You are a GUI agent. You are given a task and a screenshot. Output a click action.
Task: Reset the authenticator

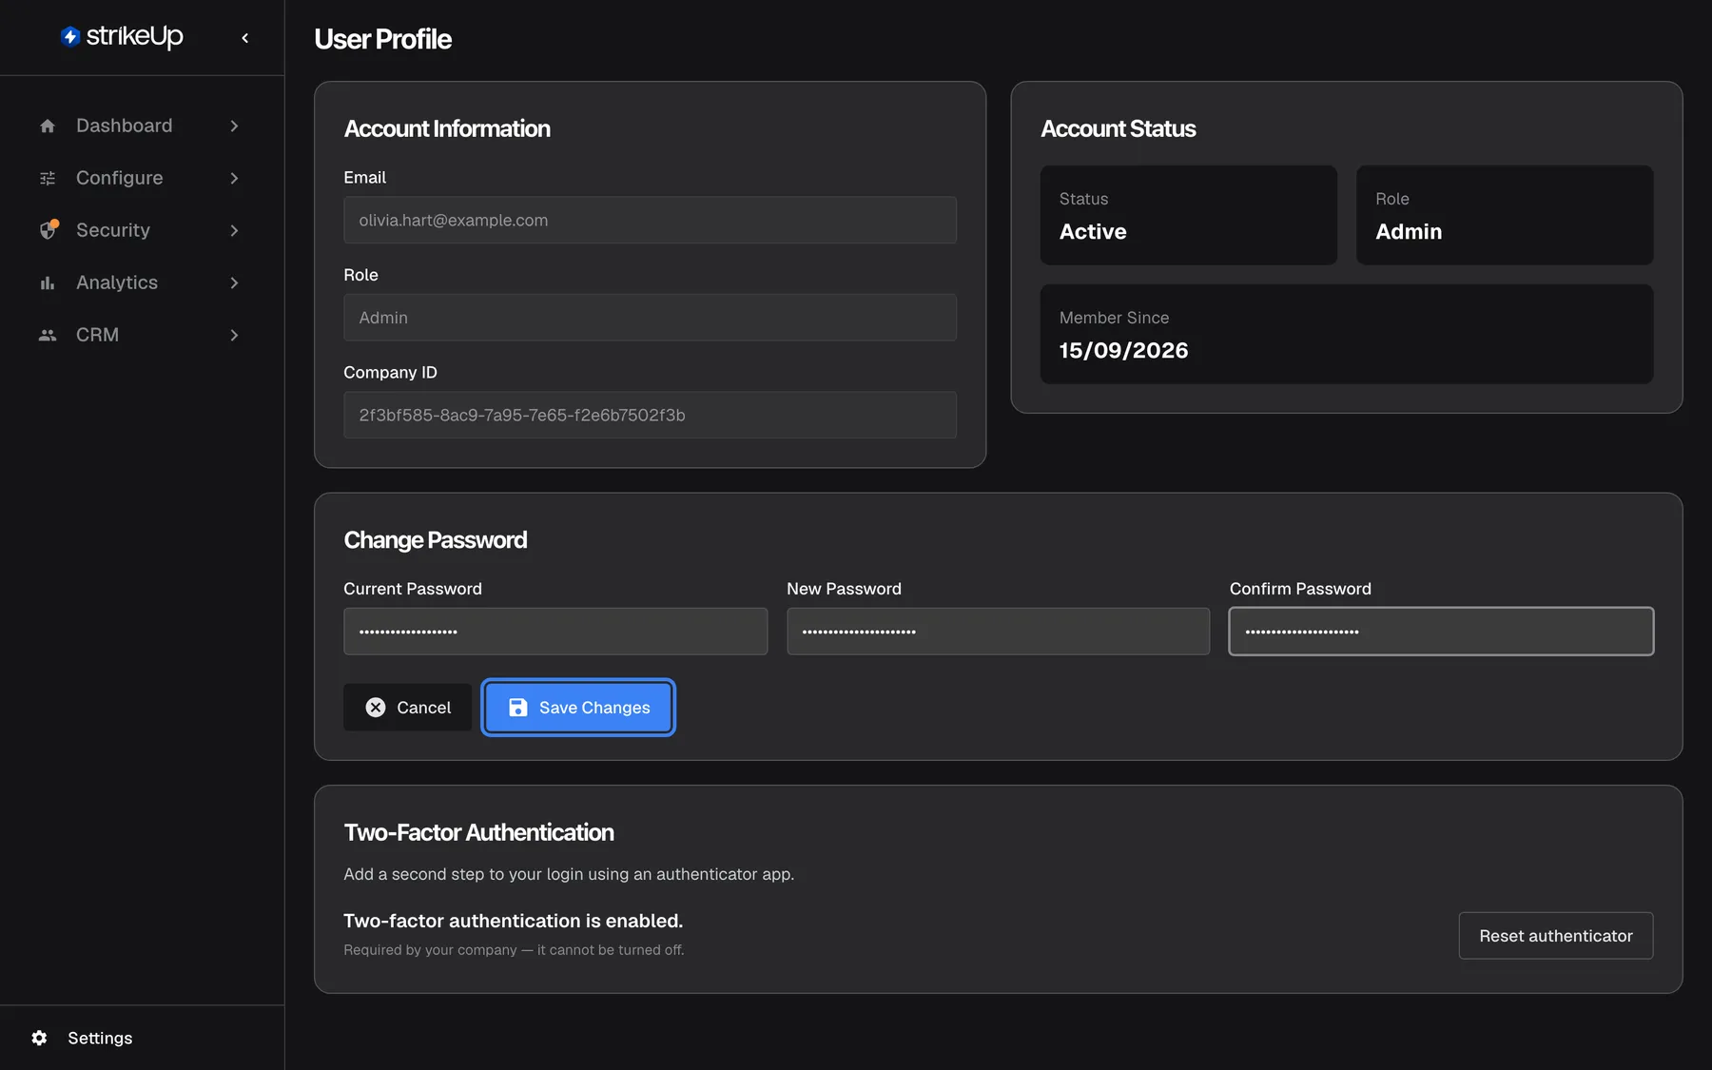(x=1556, y=936)
